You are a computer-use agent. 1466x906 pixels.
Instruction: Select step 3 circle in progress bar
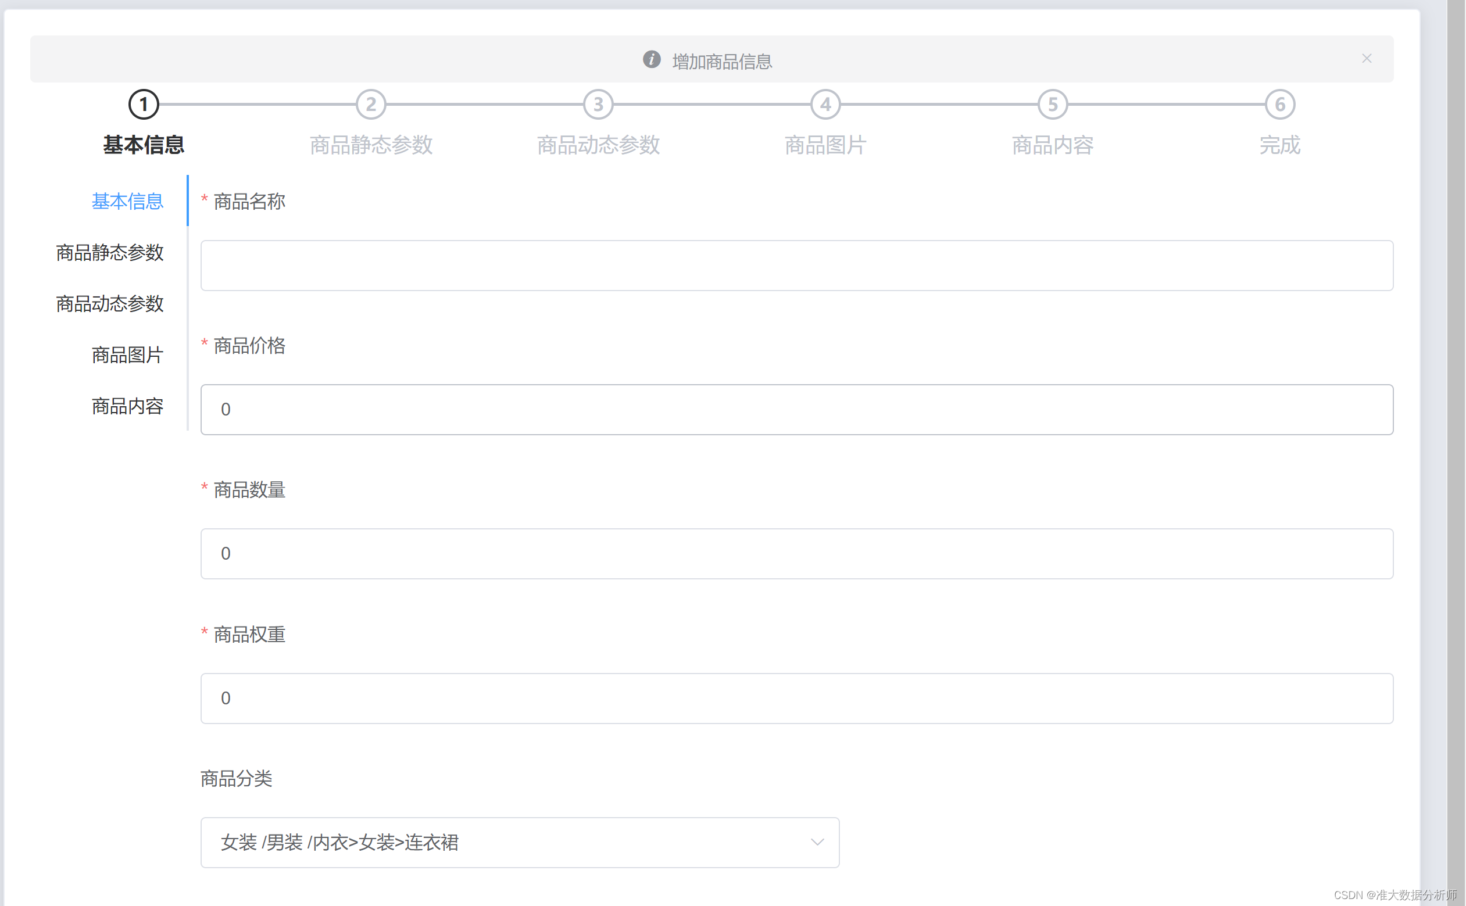point(598,104)
